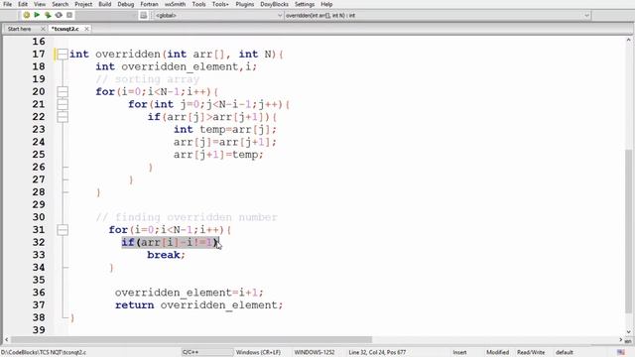Open the Build menu
This screenshot has width=635, height=357.
pos(104,4)
